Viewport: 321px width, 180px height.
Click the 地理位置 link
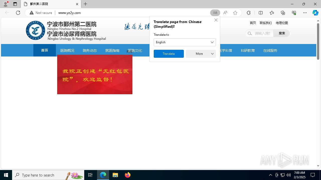(x=282, y=23)
